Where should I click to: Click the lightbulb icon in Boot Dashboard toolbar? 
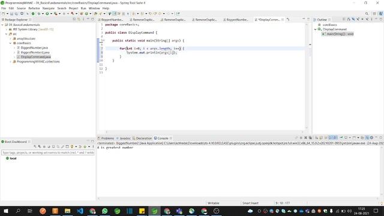72,146
